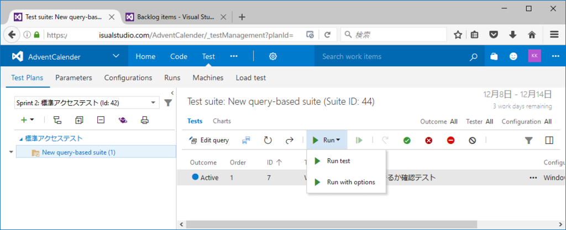Expand the AdventCalender project dropdown
Image resolution: width=566 pixels, height=230 pixels.
point(116,56)
